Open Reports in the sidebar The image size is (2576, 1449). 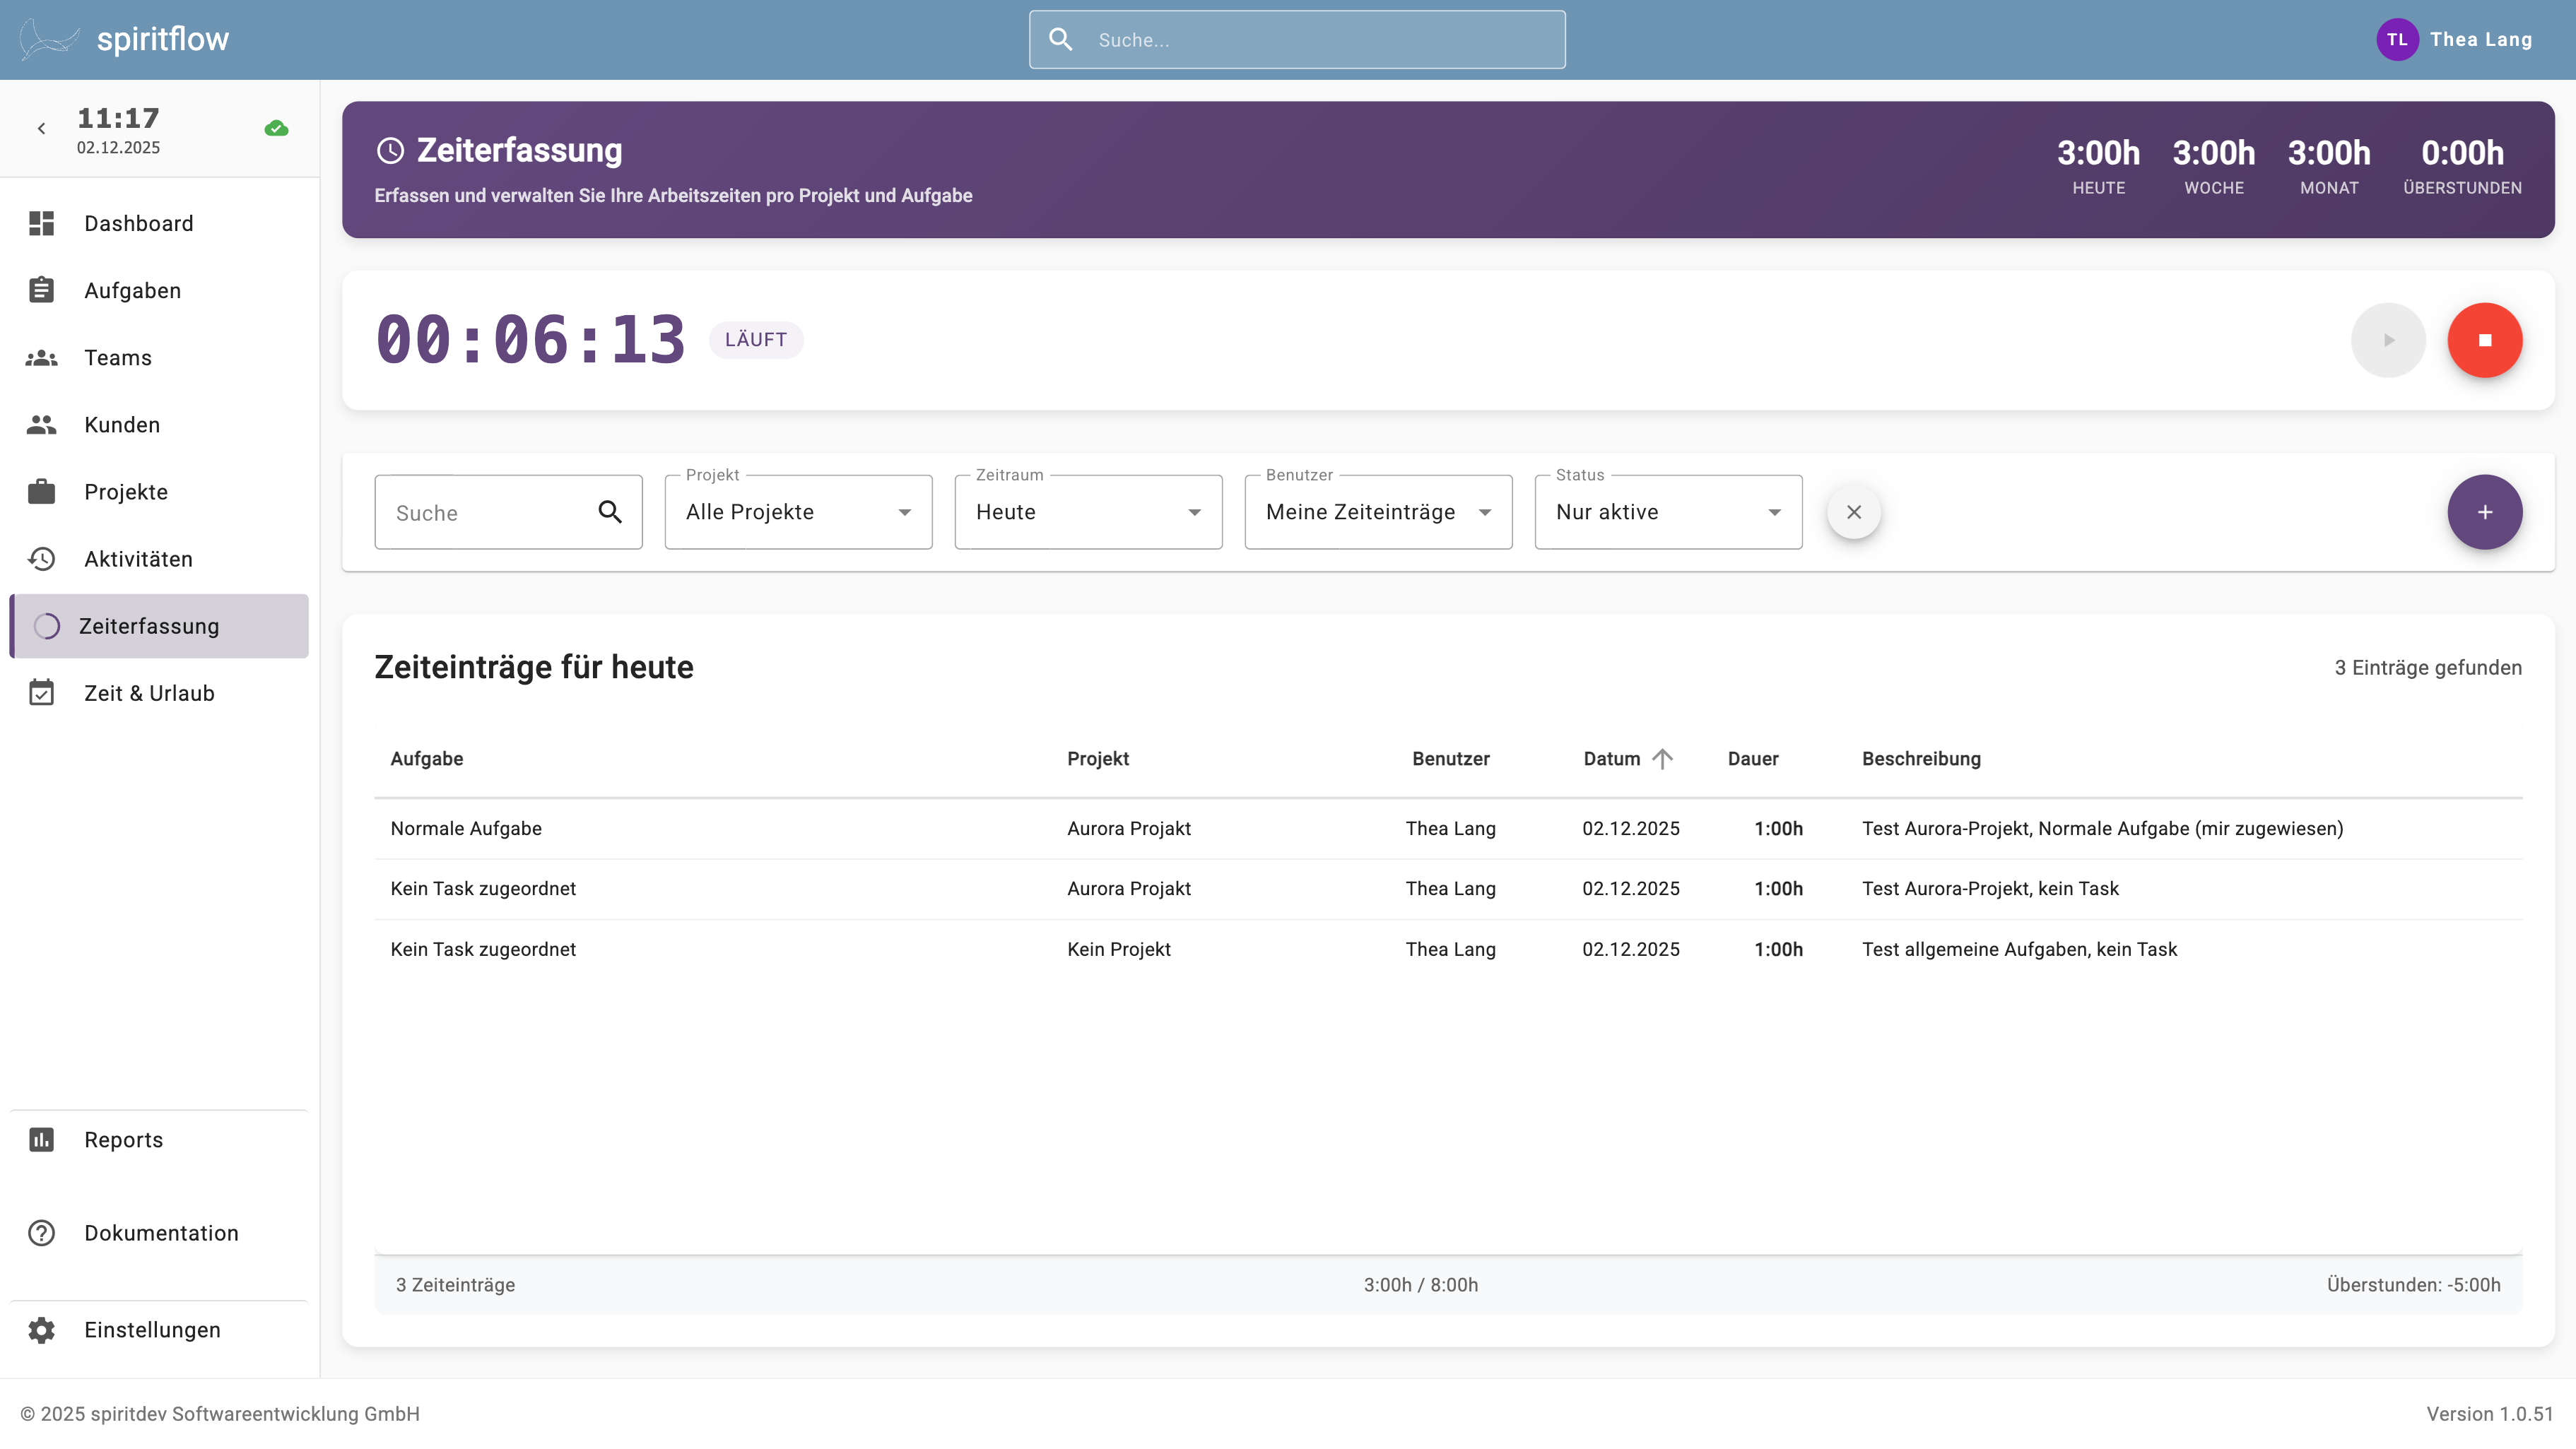click(159, 1139)
